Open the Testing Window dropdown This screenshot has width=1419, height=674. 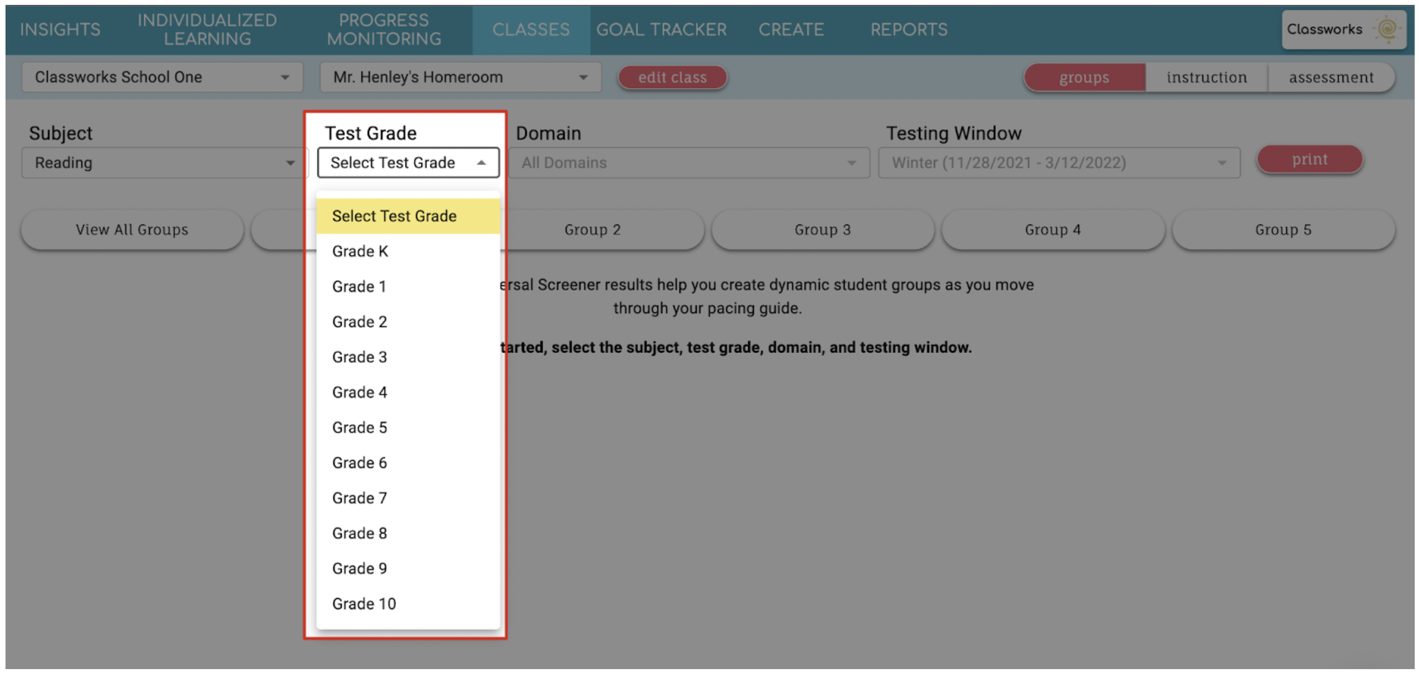point(1059,163)
